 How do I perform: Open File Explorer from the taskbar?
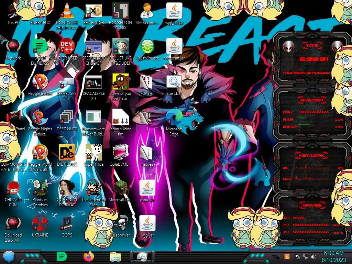click(x=115, y=257)
